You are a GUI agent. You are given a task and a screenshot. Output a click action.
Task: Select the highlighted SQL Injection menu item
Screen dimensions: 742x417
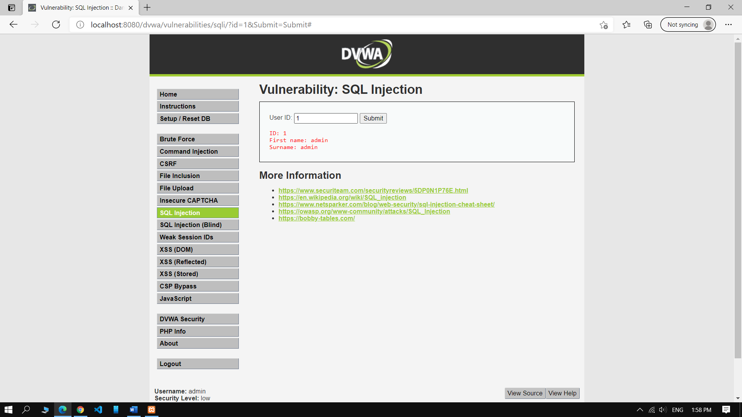tap(198, 213)
